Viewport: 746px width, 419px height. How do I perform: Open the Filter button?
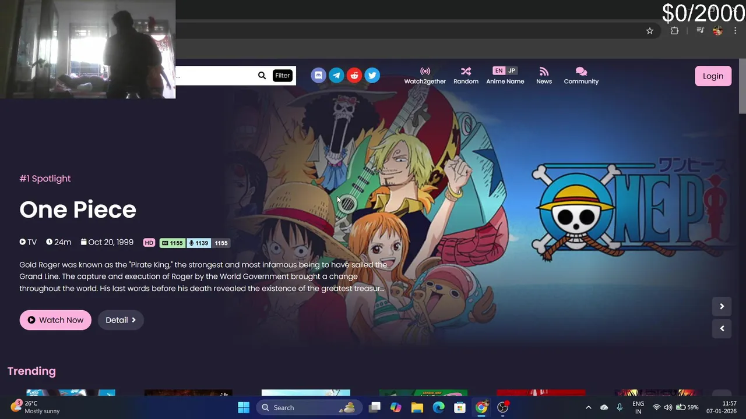[x=282, y=76]
